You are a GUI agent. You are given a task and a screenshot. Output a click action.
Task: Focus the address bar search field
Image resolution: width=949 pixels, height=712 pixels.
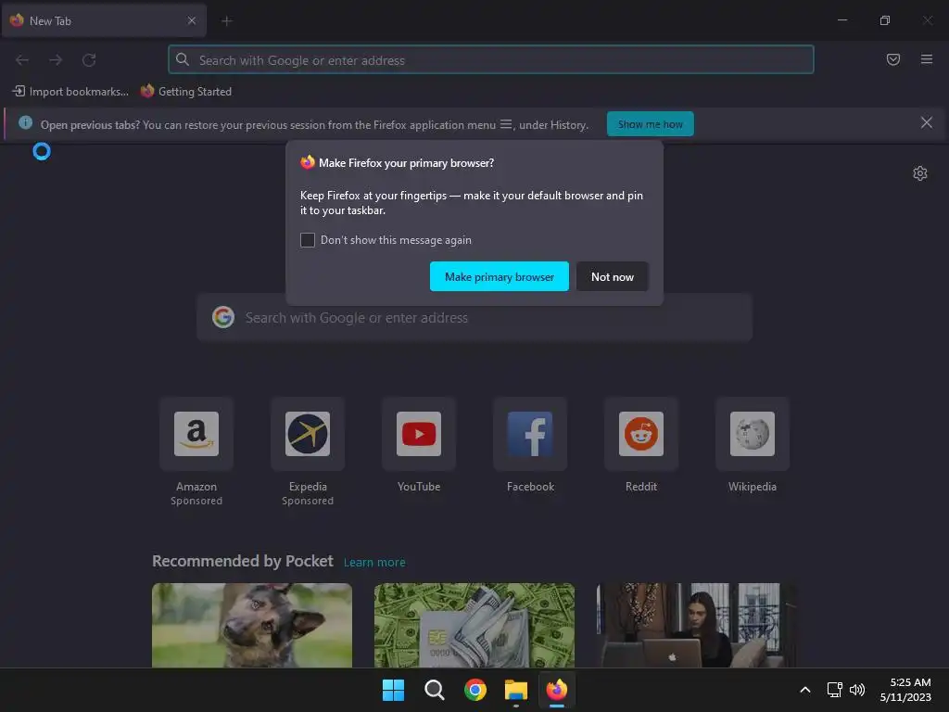click(x=491, y=60)
